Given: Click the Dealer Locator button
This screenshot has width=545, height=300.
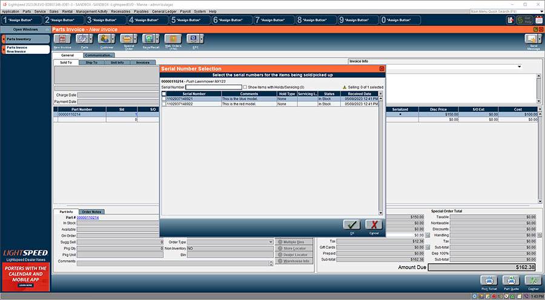Looking at the screenshot, I should 294,255.
